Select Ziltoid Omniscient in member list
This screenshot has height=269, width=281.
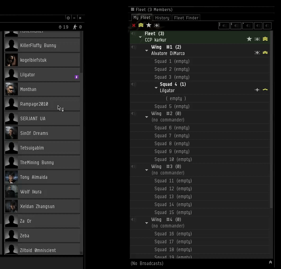(42, 250)
